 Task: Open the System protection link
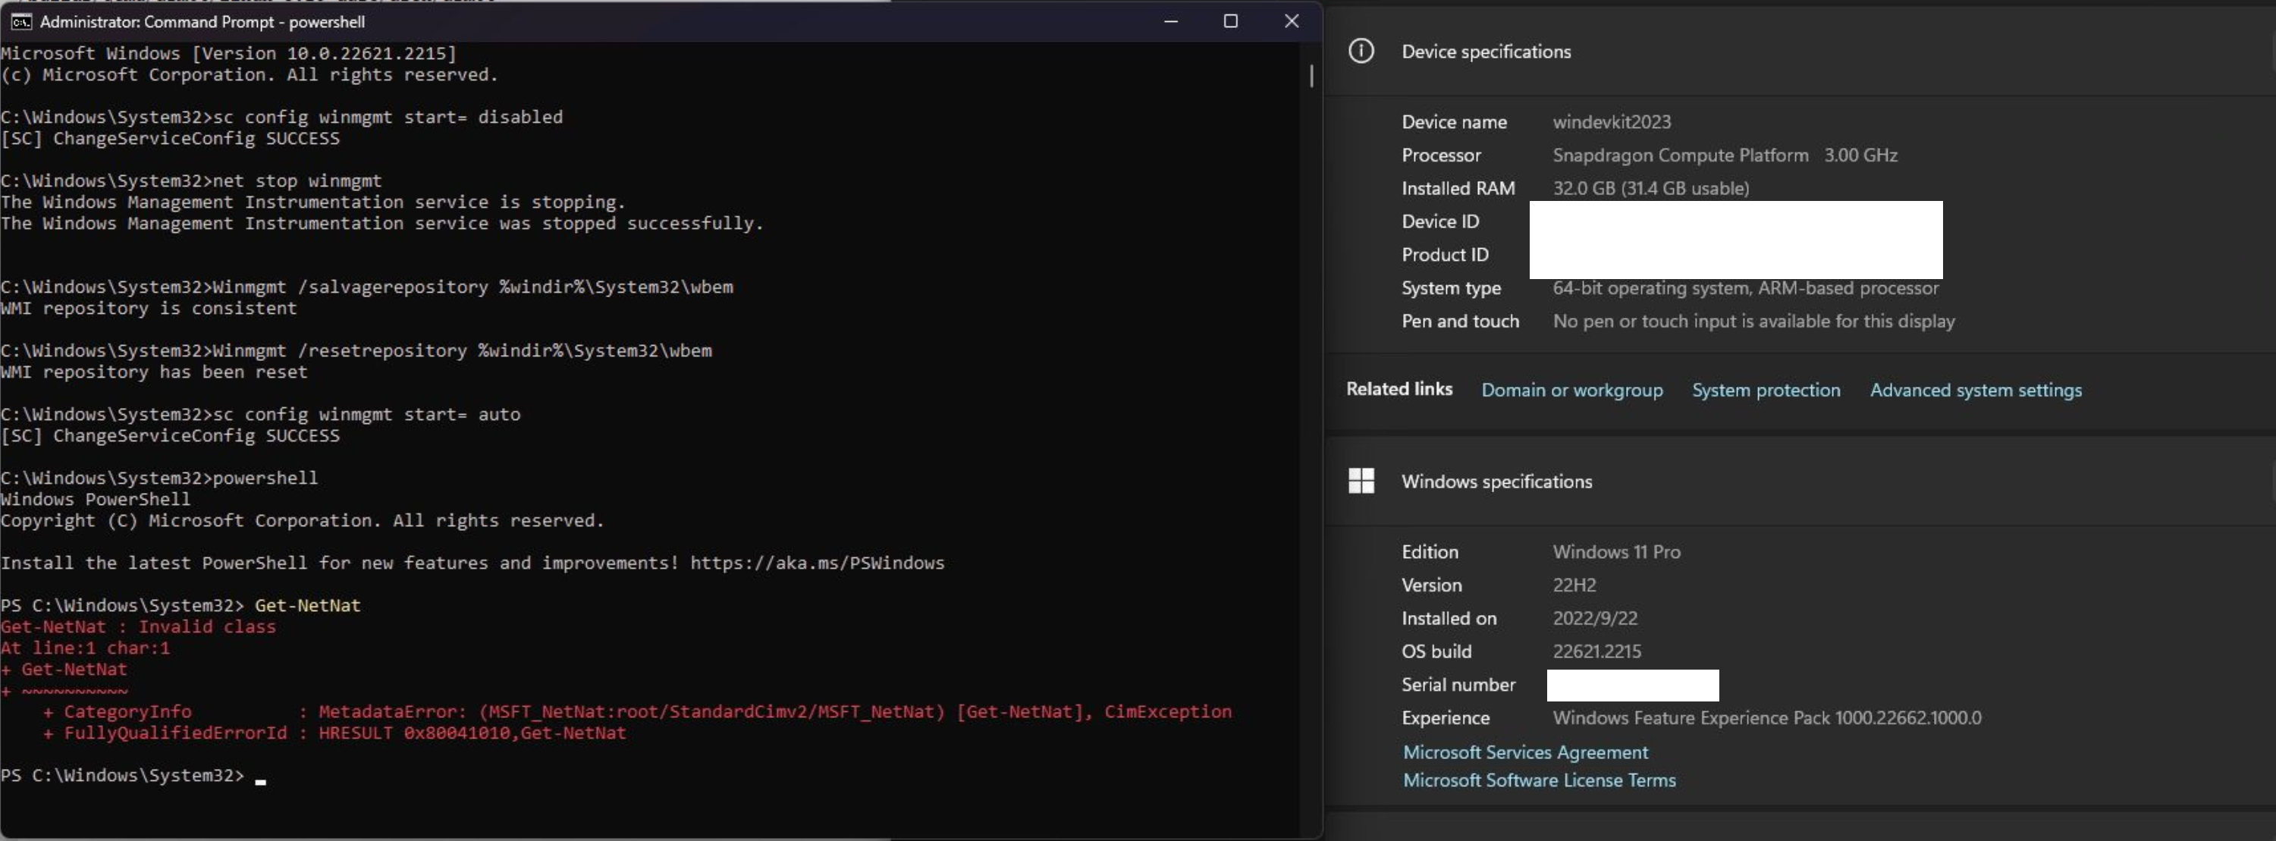pyautogui.click(x=1766, y=390)
